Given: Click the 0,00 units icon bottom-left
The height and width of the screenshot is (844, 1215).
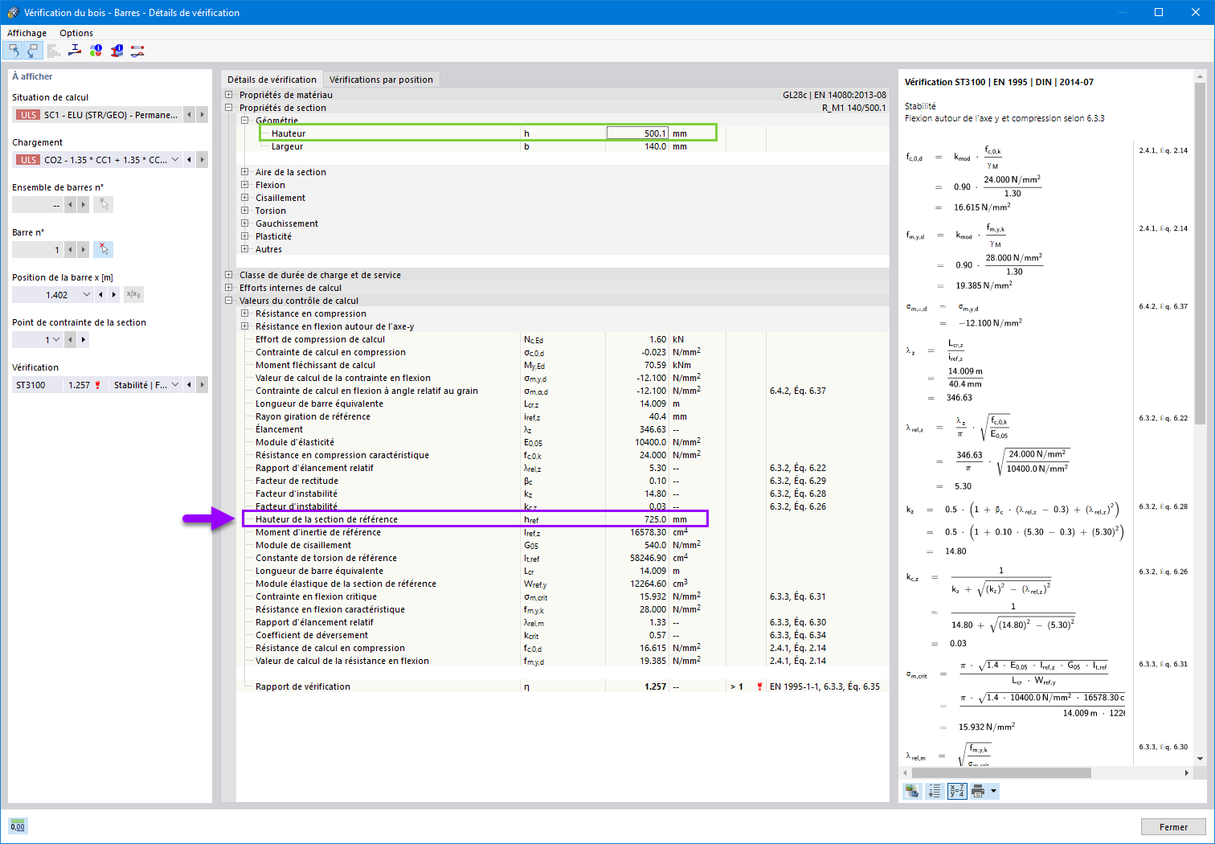Looking at the screenshot, I should (18, 826).
